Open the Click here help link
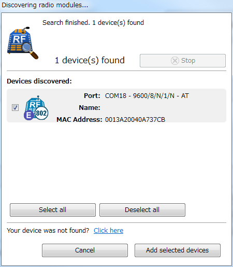Viewport: 233px width, 267px height. [108, 231]
